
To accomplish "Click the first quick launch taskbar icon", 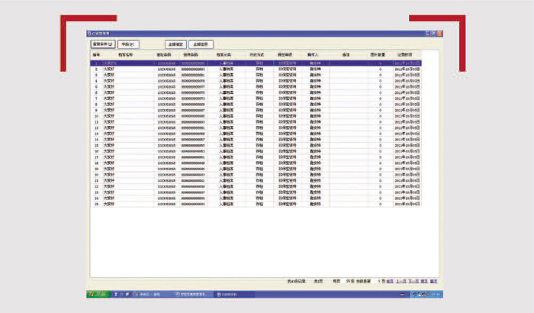I will coord(115,293).
